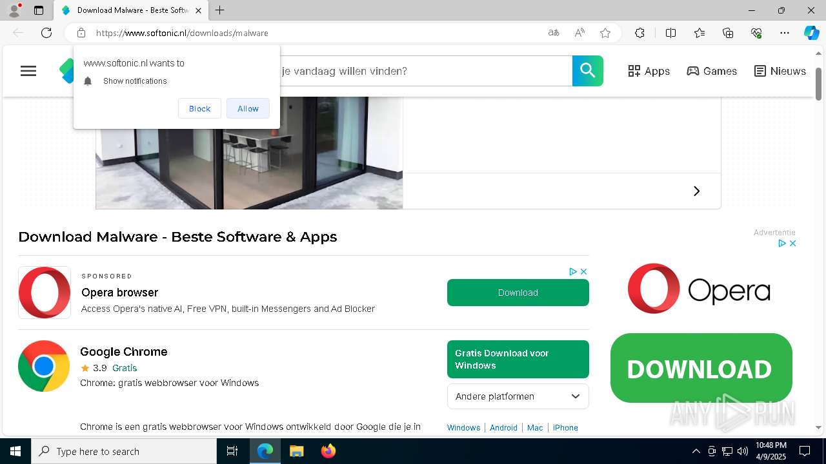Open Favorites list icon
This screenshot has height=464, width=826.
coord(700,33)
